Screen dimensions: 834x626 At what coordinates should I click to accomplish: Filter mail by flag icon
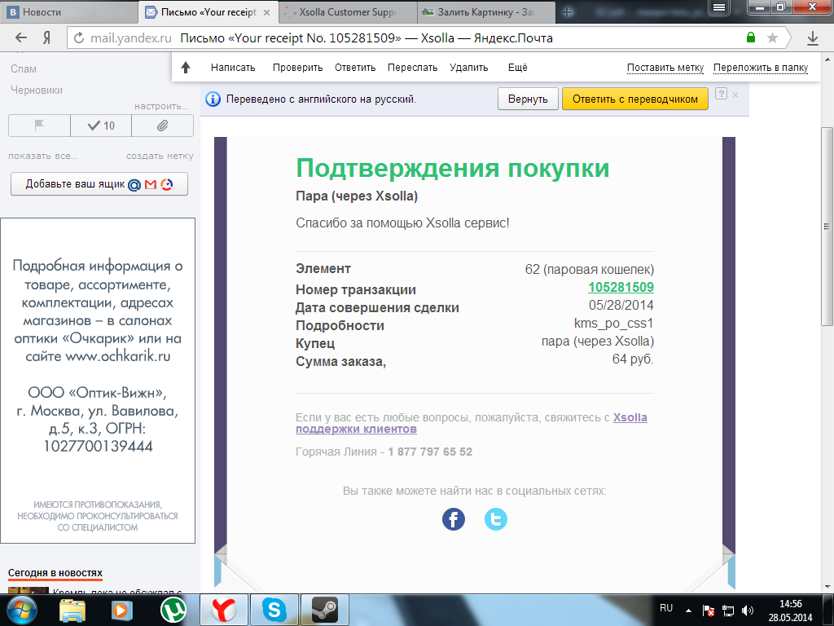[x=39, y=126]
